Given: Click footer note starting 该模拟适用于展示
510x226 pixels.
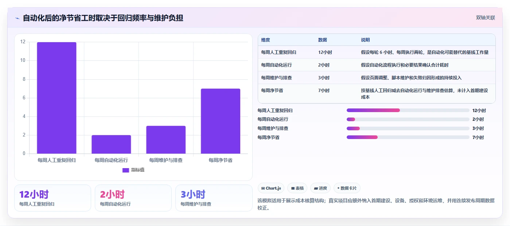Looking at the screenshot, I should (376, 204).
